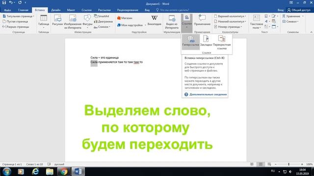Viewport: 314px width, 176px height.
Task: Click the Tell Me search field
Action: pos(173,10)
